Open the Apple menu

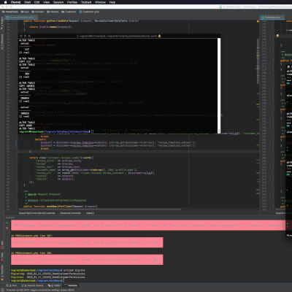coord(5,2)
